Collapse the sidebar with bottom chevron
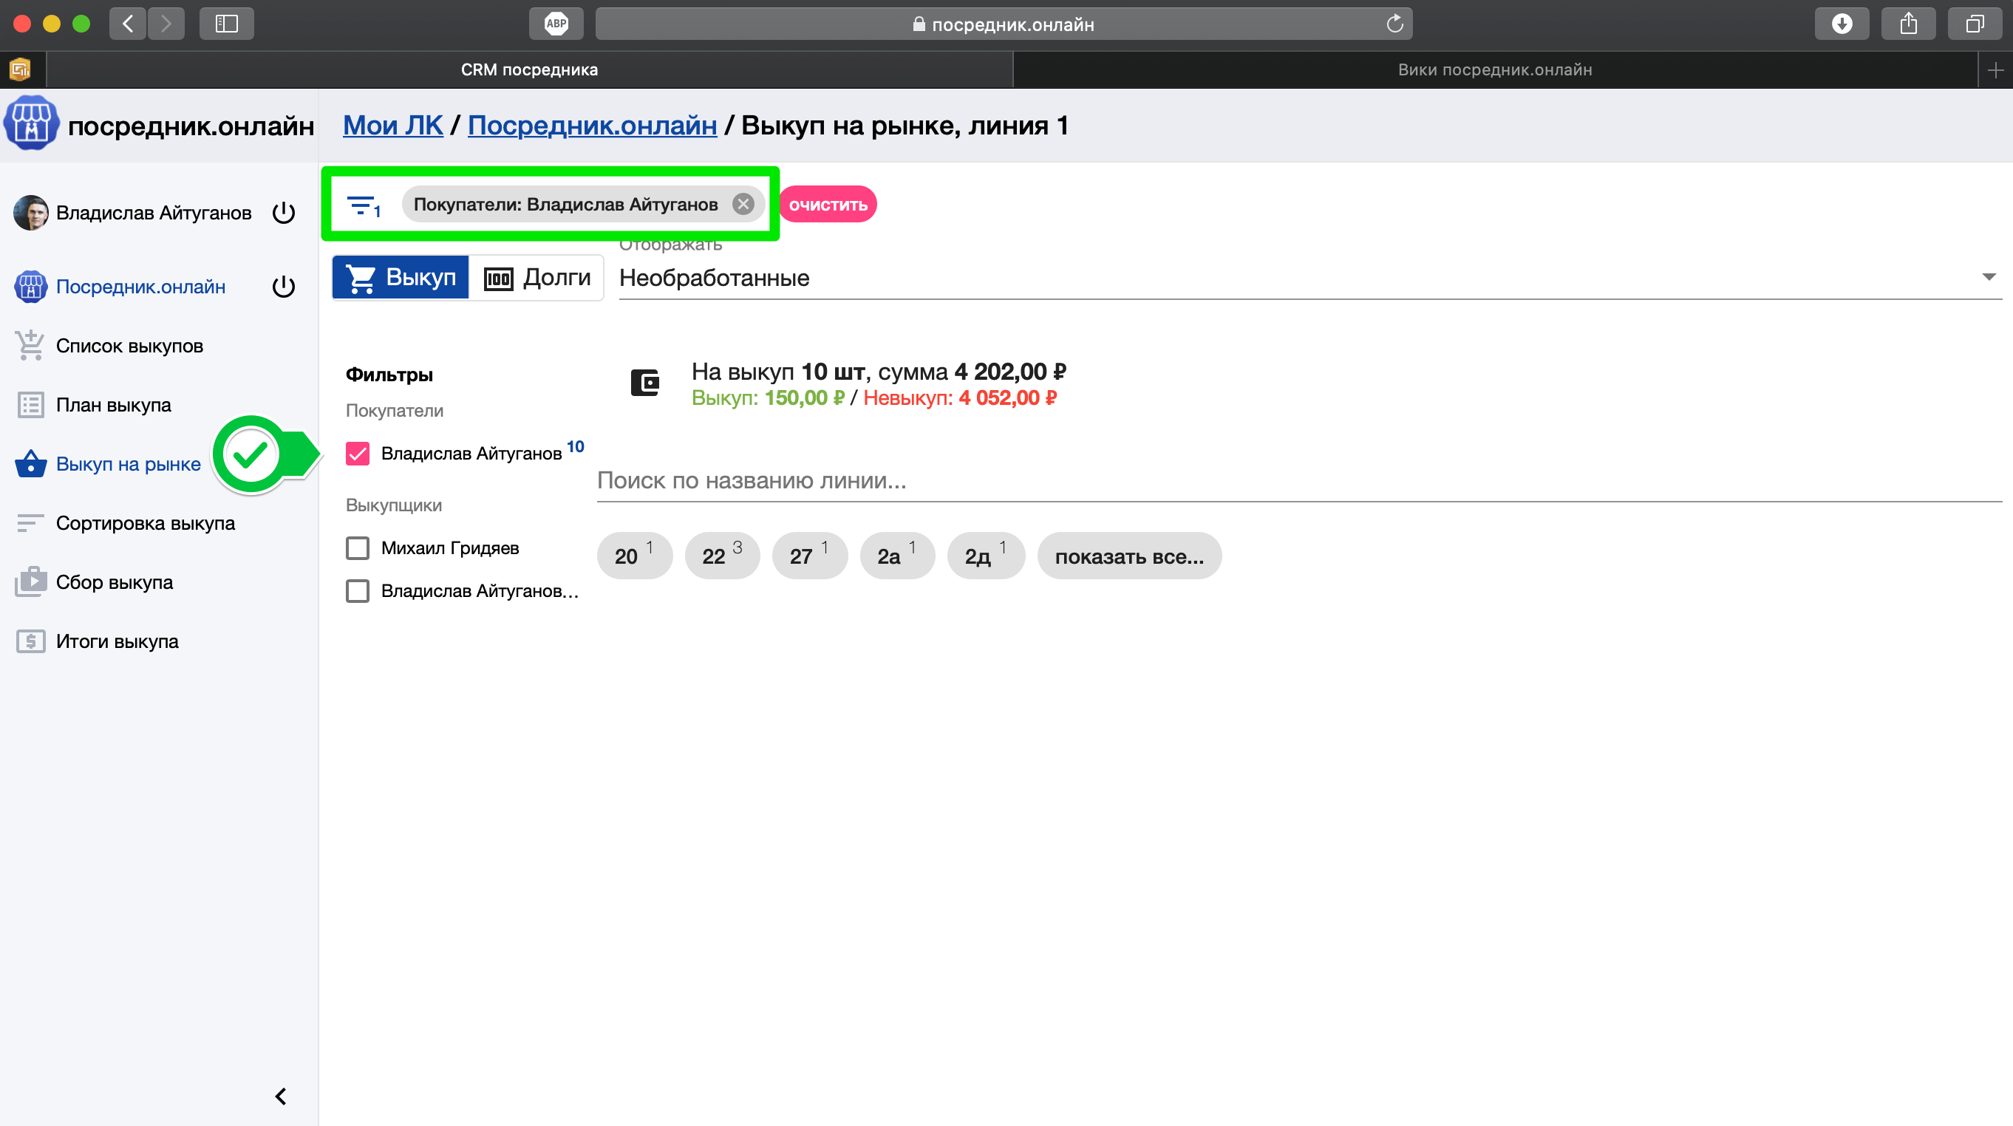Viewport: 2013px width, 1126px height. (x=281, y=1096)
